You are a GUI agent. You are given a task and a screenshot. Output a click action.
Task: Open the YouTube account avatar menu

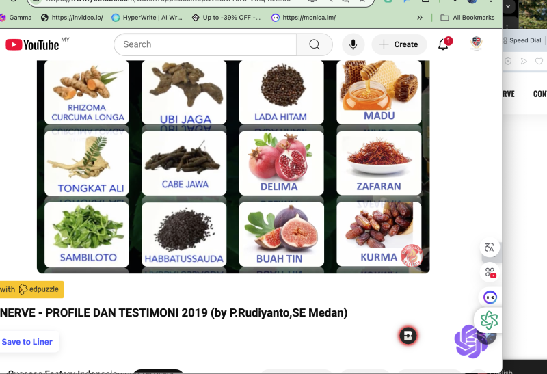[477, 44]
